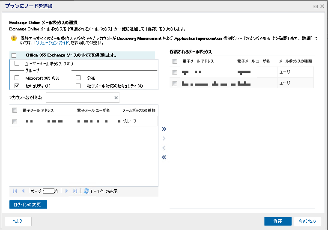The height and width of the screenshot is (230, 328).
Task: Refresh the mailbox list
Action: click(86, 191)
